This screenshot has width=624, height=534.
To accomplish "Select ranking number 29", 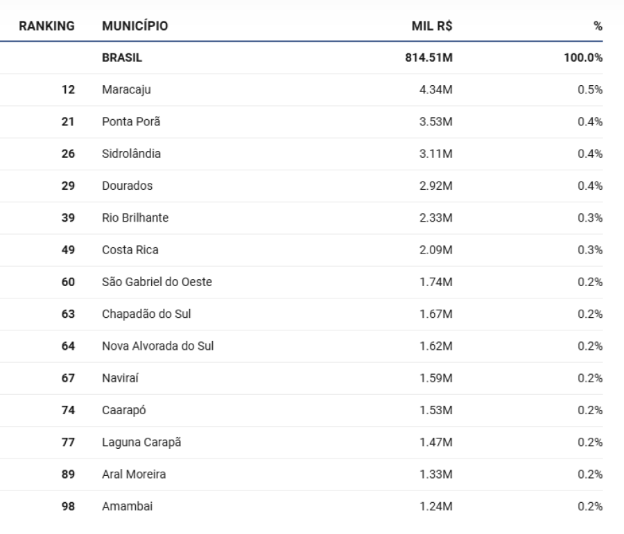I will (x=68, y=186).
